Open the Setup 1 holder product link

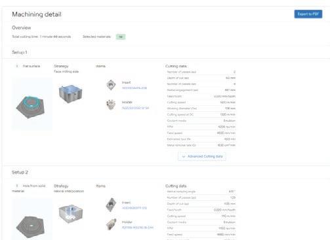[135, 108]
